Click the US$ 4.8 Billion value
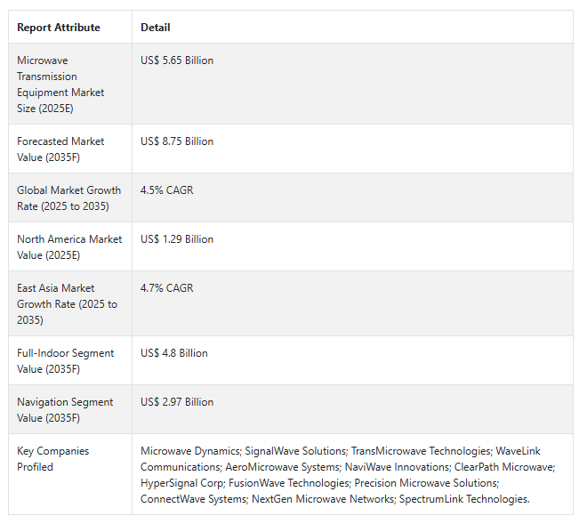Viewport: 579px width, 516px height. 174,353
